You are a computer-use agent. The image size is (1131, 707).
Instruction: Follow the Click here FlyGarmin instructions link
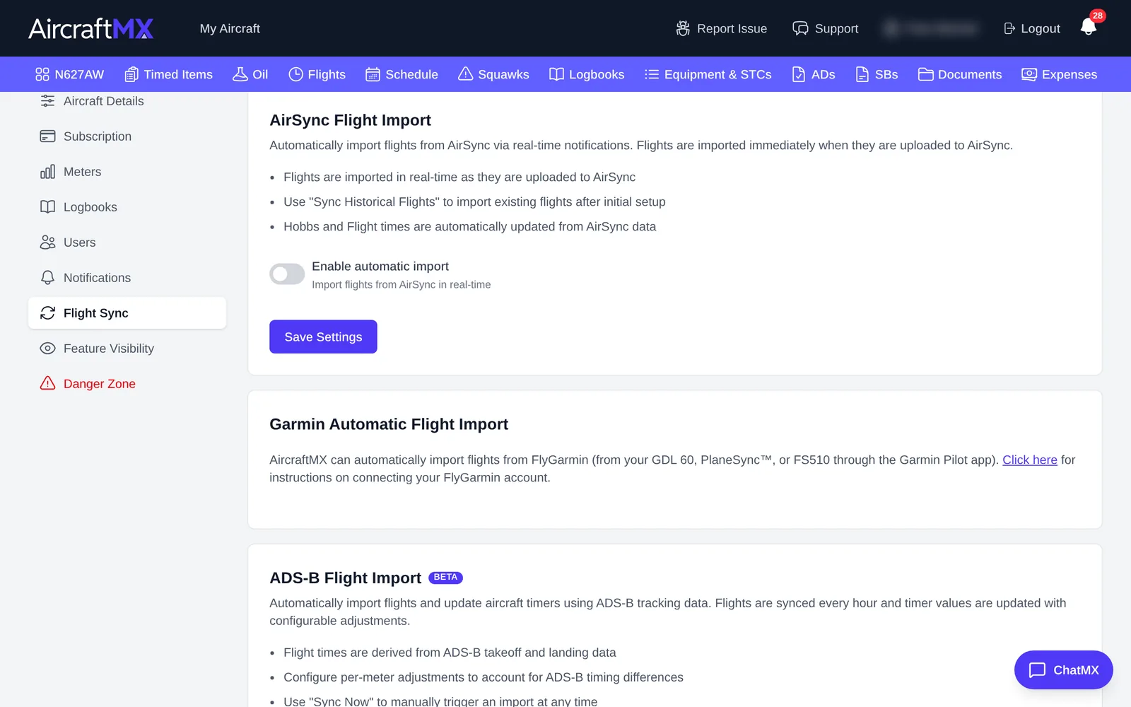pyautogui.click(x=1029, y=460)
